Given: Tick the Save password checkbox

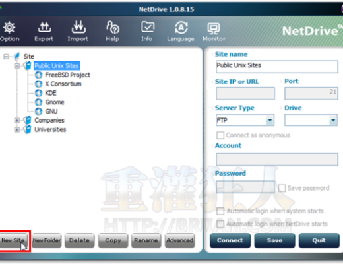Looking at the screenshot, I should [x=282, y=188].
